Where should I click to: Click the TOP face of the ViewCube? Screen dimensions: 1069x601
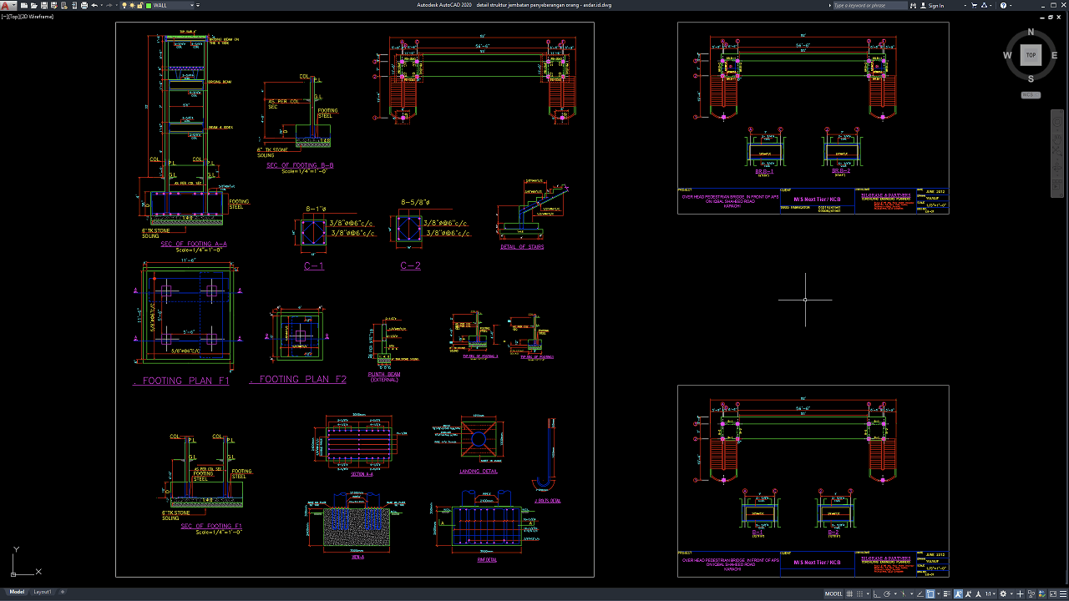click(x=1031, y=55)
